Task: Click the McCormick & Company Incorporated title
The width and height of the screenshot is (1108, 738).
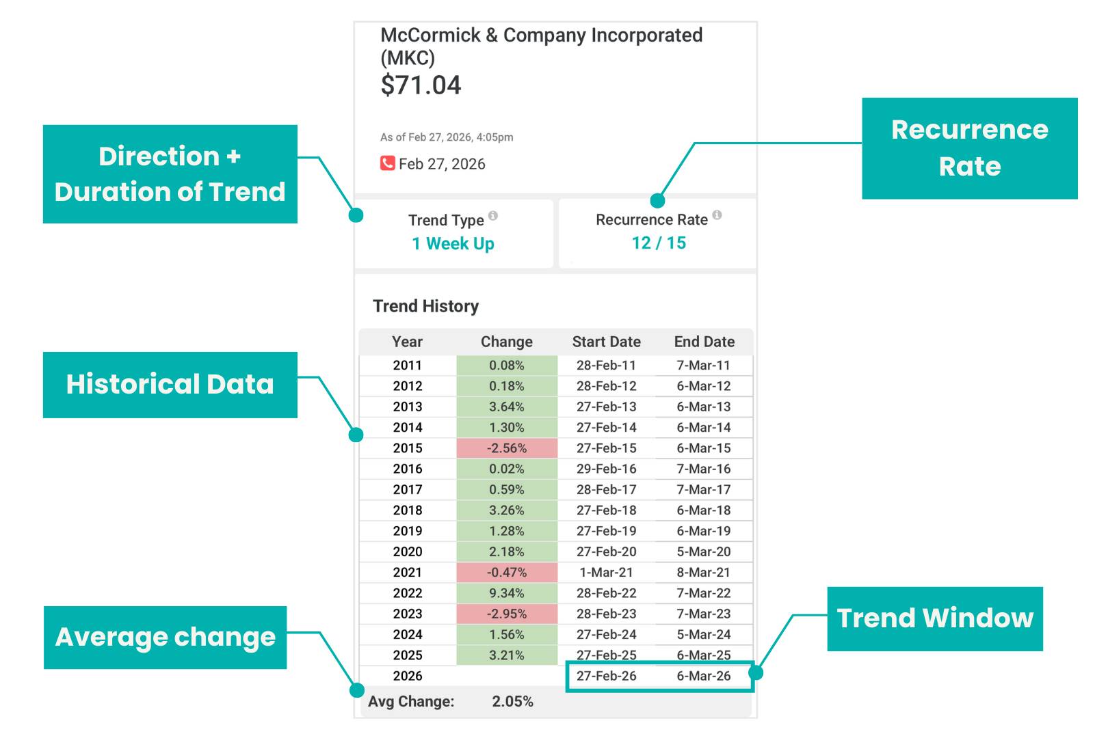Action: [x=541, y=36]
